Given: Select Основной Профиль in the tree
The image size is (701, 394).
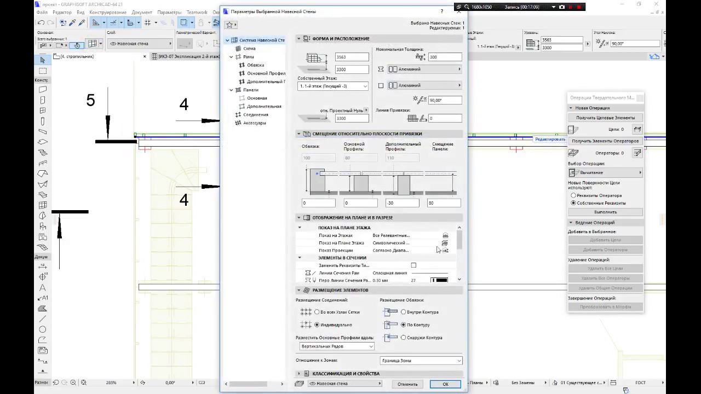Looking at the screenshot, I should click(266, 73).
